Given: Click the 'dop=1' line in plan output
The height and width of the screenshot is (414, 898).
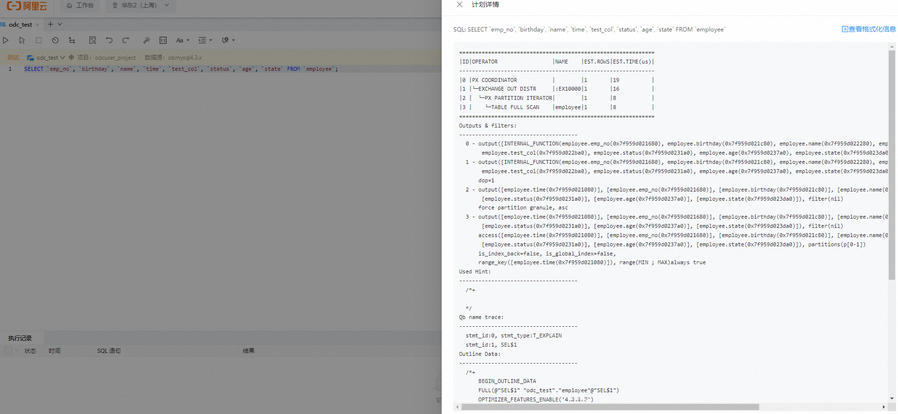Looking at the screenshot, I should pos(486,180).
